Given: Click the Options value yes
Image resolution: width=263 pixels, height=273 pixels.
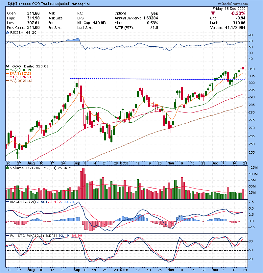Looking at the screenshot, I should (x=155, y=13).
